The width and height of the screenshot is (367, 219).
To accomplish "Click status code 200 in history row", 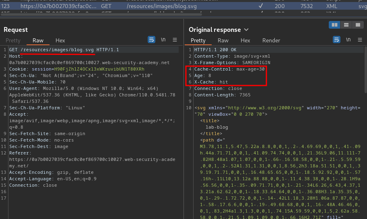I will (279, 6).
